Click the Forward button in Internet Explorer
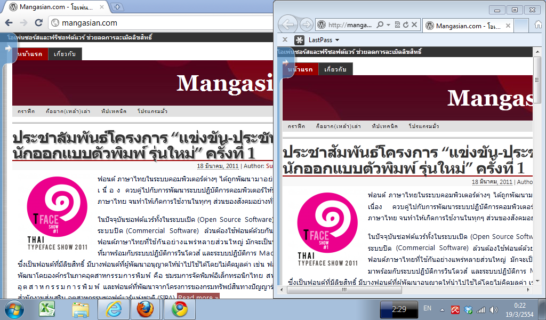Viewport: 546px width, 320px height. (306, 25)
